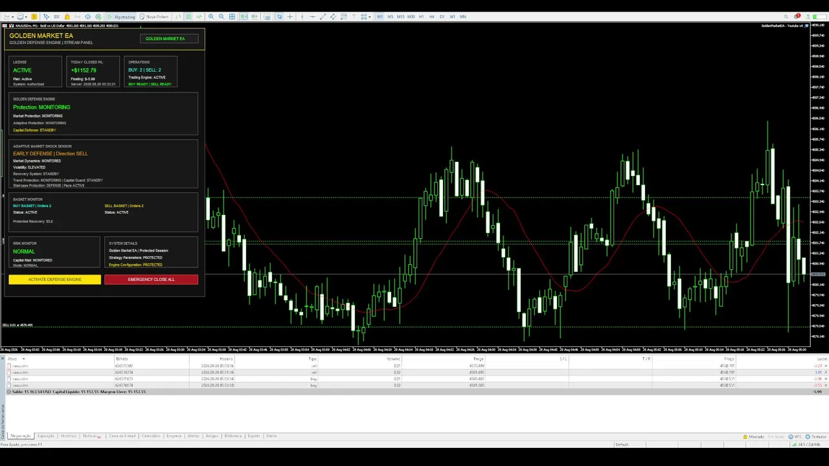The height and width of the screenshot is (466, 829).
Task: Switch to M15 timeframe
Action: pyautogui.click(x=401, y=17)
